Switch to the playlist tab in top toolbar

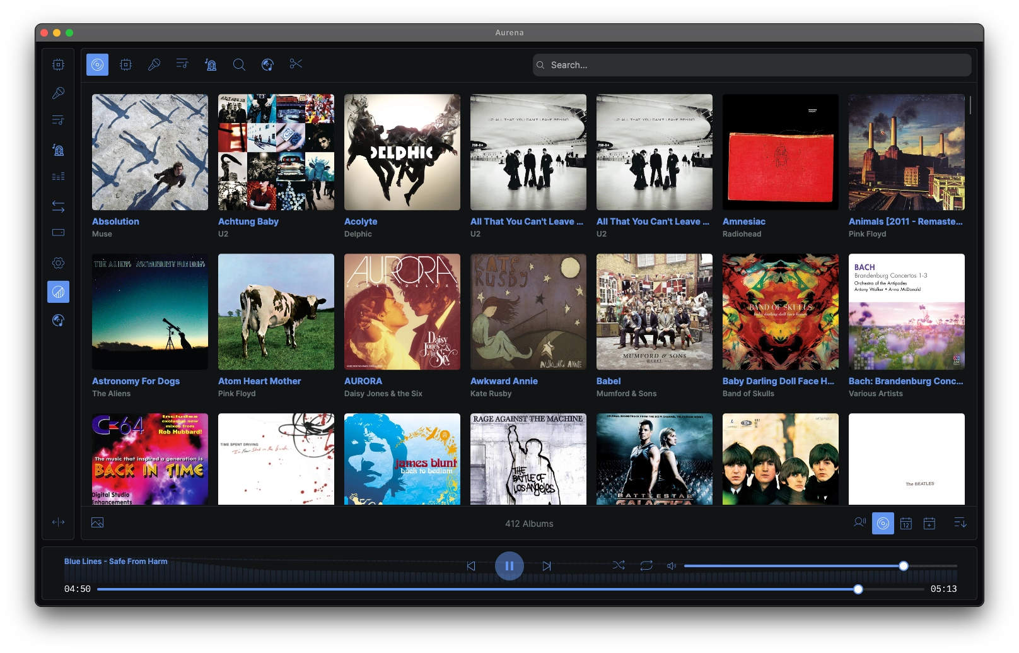tap(182, 64)
